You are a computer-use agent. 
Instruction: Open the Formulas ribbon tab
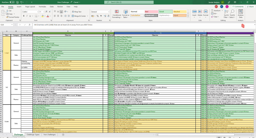[x=42, y=6]
